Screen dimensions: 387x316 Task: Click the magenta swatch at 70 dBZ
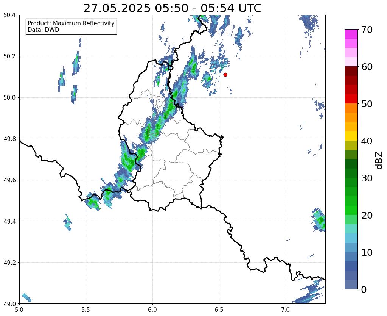pos(351,34)
